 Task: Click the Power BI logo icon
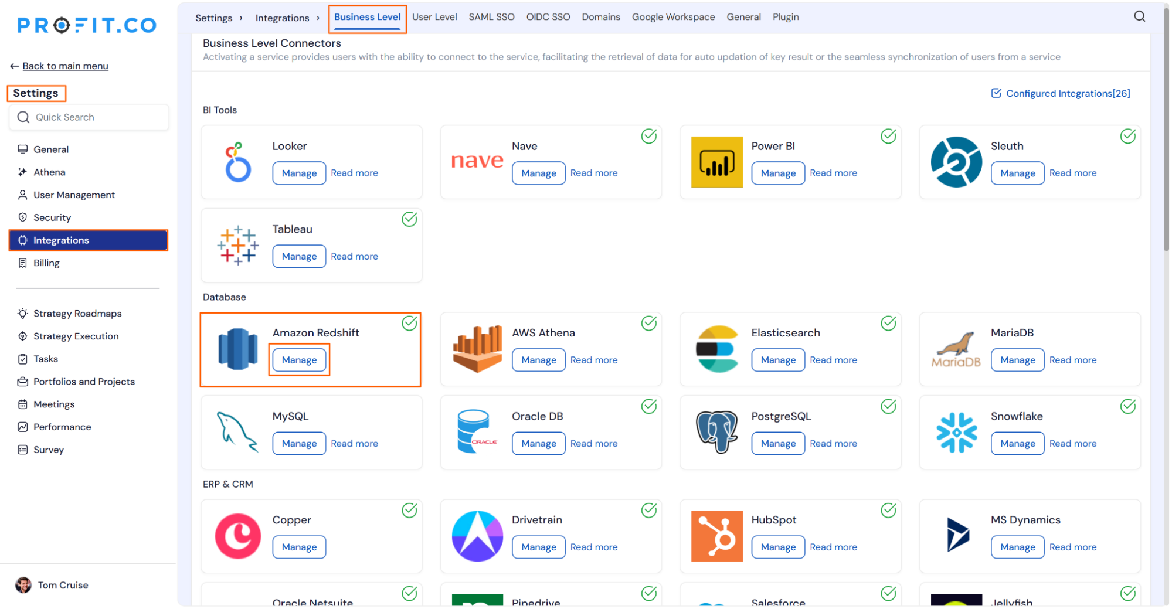tap(716, 162)
